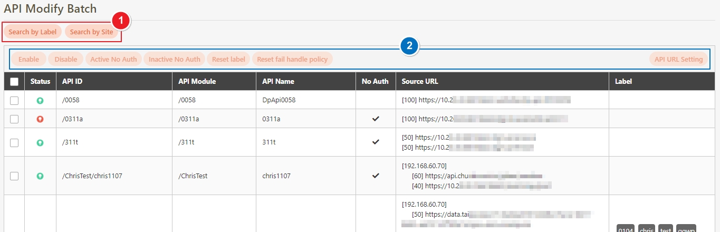Click the red status icon for /0311a
This screenshot has width=720, height=232.
(x=40, y=119)
